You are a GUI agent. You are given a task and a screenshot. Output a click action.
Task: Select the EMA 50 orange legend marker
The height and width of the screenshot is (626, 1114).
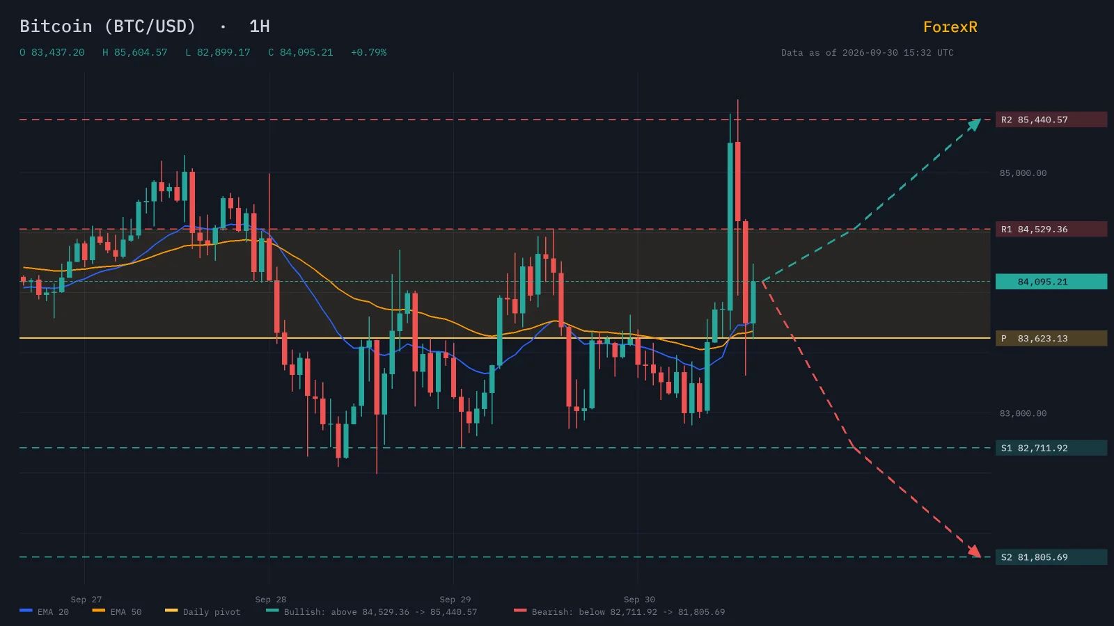coord(98,611)
